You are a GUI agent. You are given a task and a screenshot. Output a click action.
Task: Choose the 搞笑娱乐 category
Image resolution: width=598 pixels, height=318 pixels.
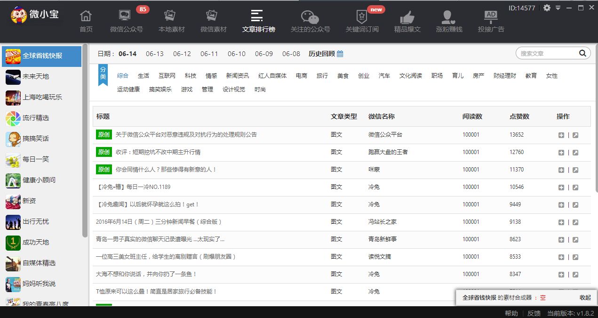coord(160,90)
